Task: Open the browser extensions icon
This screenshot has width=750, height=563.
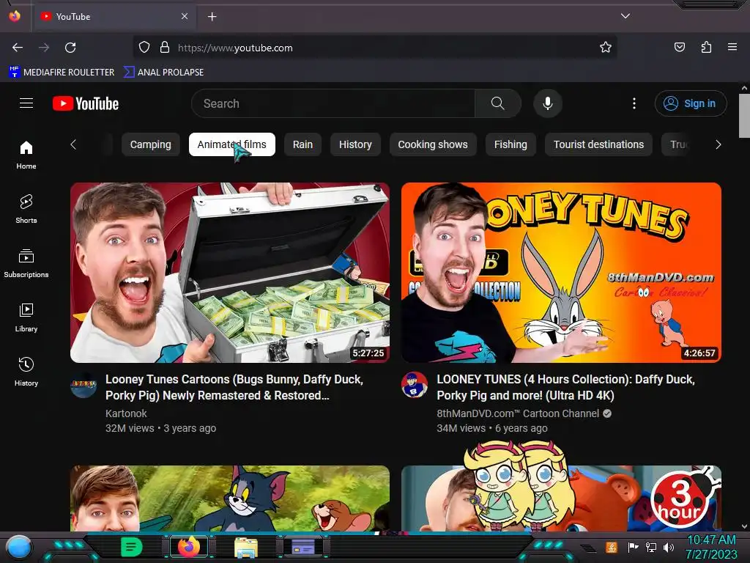Action: point(706,48)
